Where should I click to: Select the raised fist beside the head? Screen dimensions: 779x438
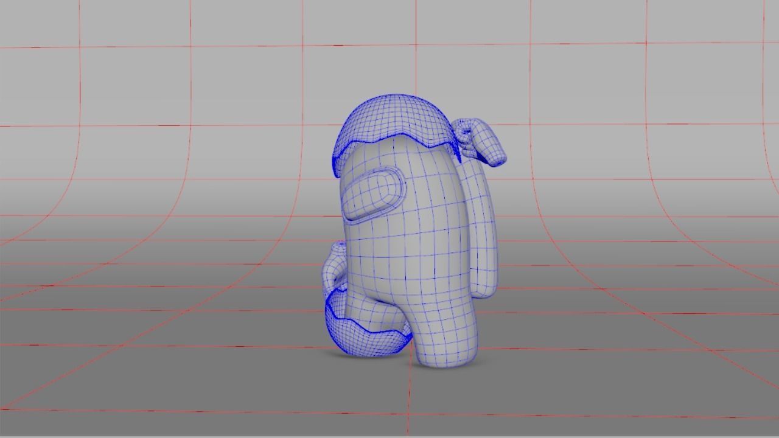[480, 142]
